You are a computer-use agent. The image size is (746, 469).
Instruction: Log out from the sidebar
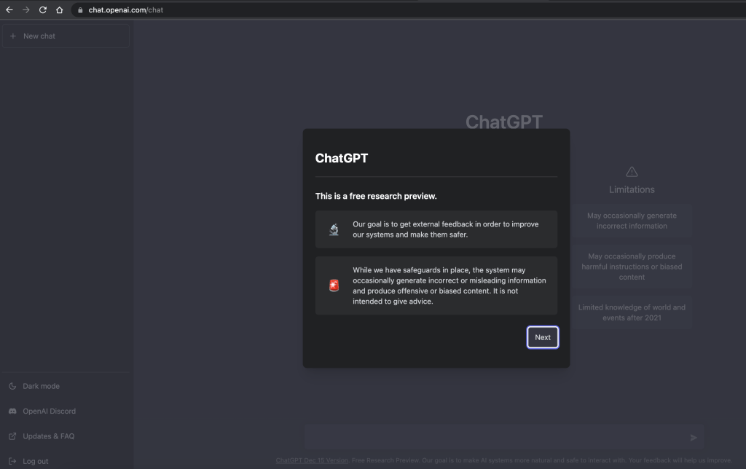click(35, 461)
